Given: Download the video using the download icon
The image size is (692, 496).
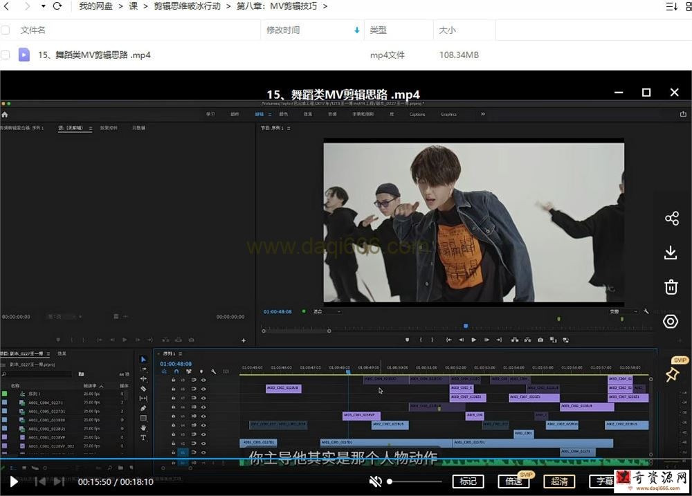Looking at the screenshot, I should (x=671, y=252).
